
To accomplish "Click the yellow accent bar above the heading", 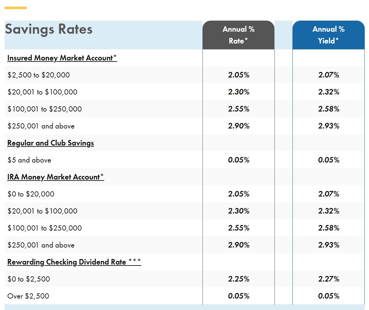I will (x=15, y=8).
